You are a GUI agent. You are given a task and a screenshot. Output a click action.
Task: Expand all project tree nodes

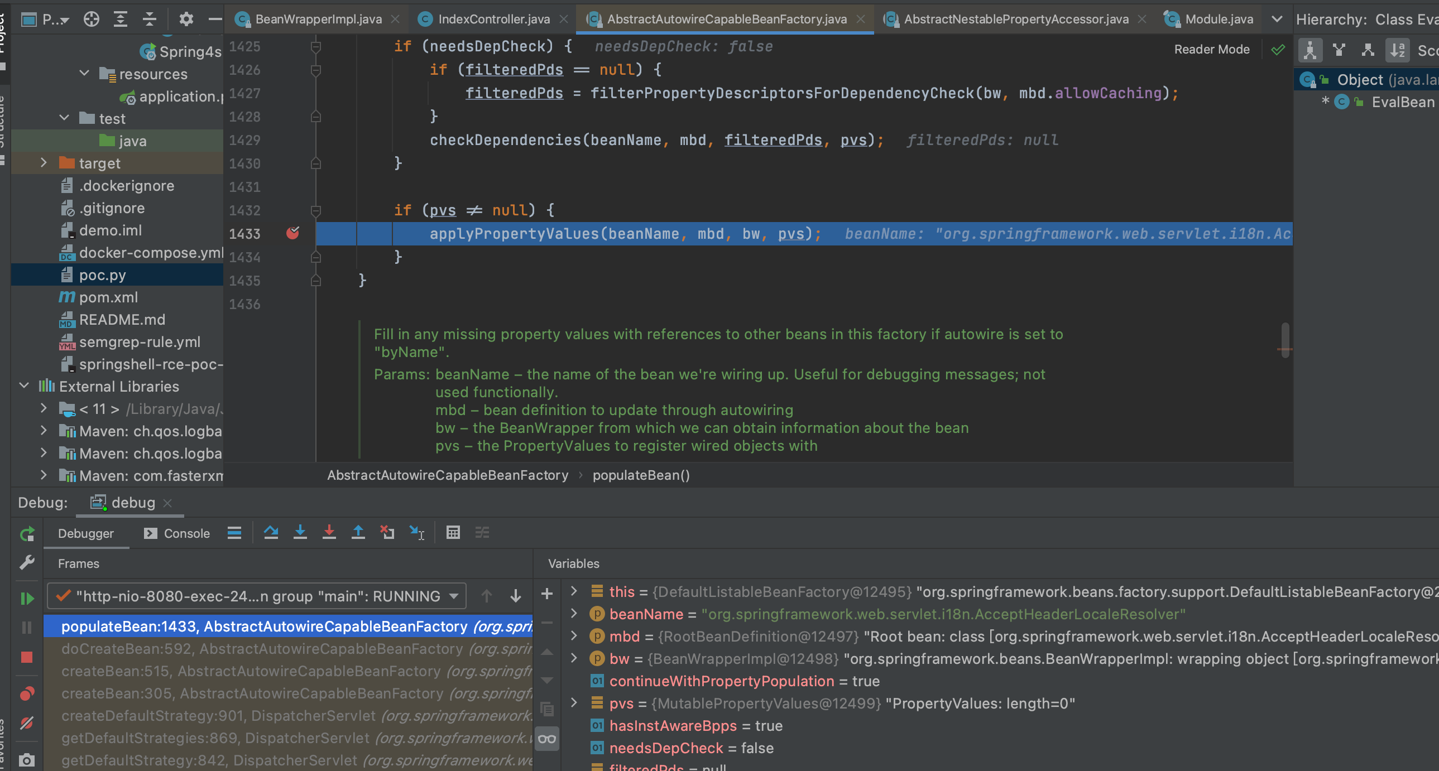[x=121, y=20]
